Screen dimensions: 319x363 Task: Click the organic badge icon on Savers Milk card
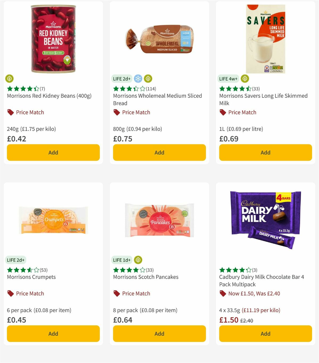point(245,79)
